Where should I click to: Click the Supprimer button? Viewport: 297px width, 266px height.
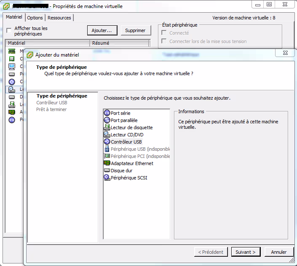[135, 30]
